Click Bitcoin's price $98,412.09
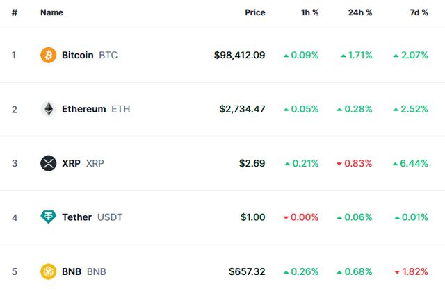 [239, 55]
